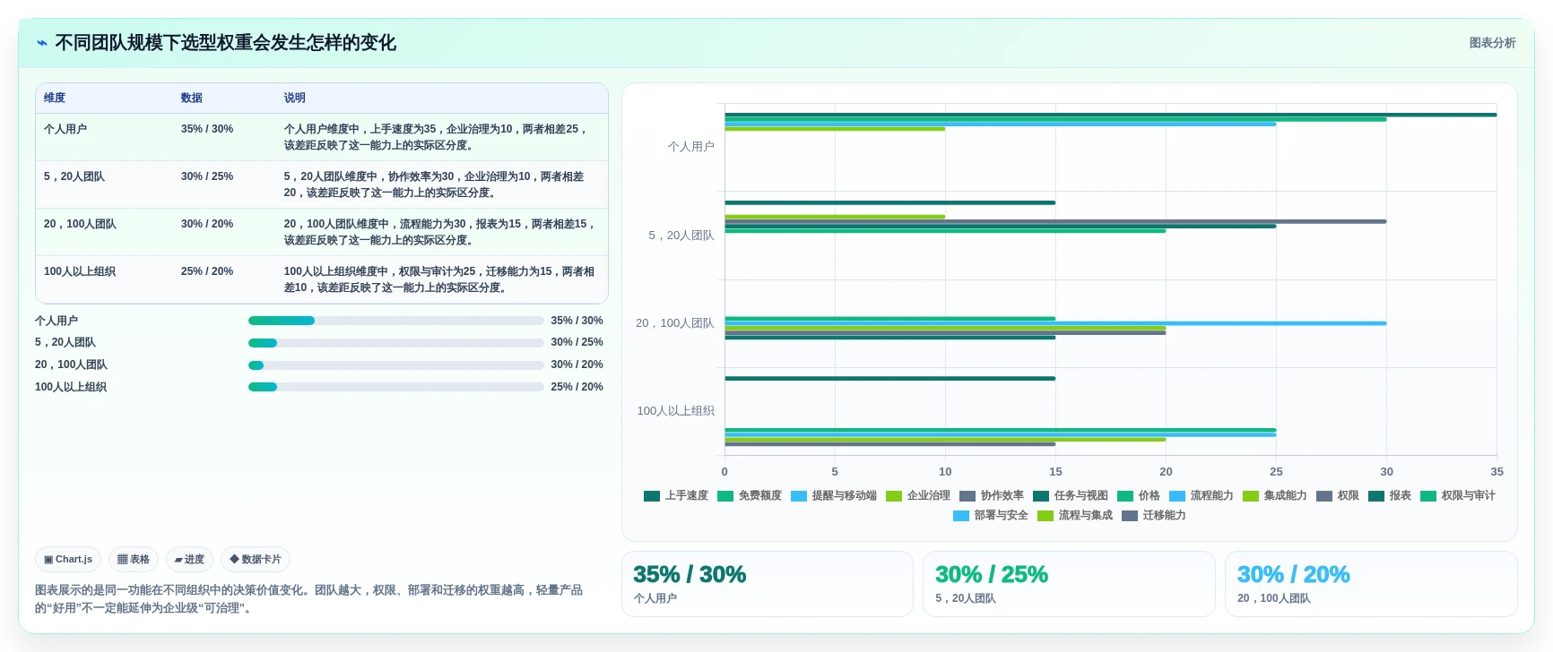Toggle the 免费额度 legend series

(750, 495)
